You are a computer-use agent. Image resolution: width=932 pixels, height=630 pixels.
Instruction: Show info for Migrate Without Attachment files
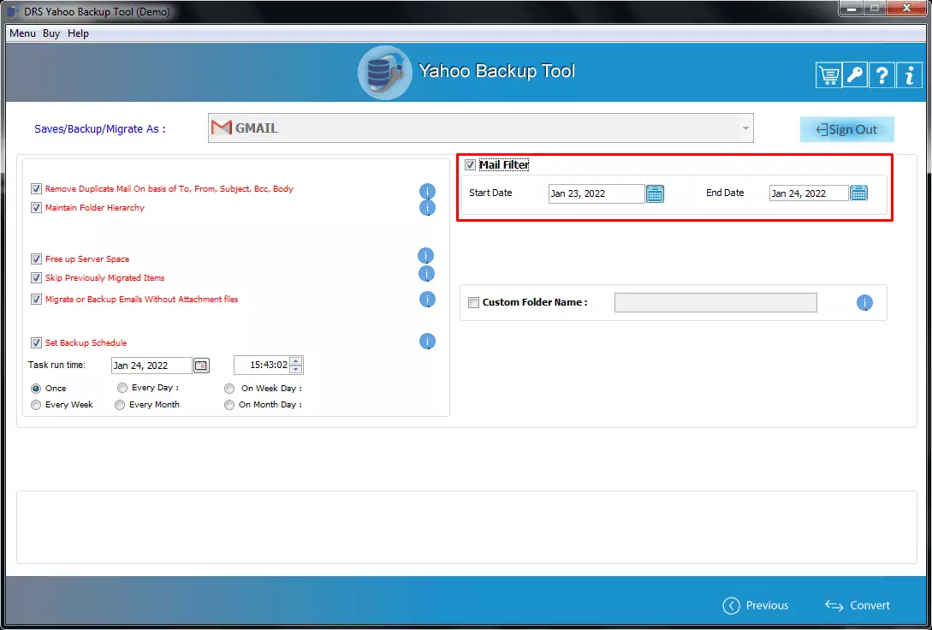(x=427, y=300)
